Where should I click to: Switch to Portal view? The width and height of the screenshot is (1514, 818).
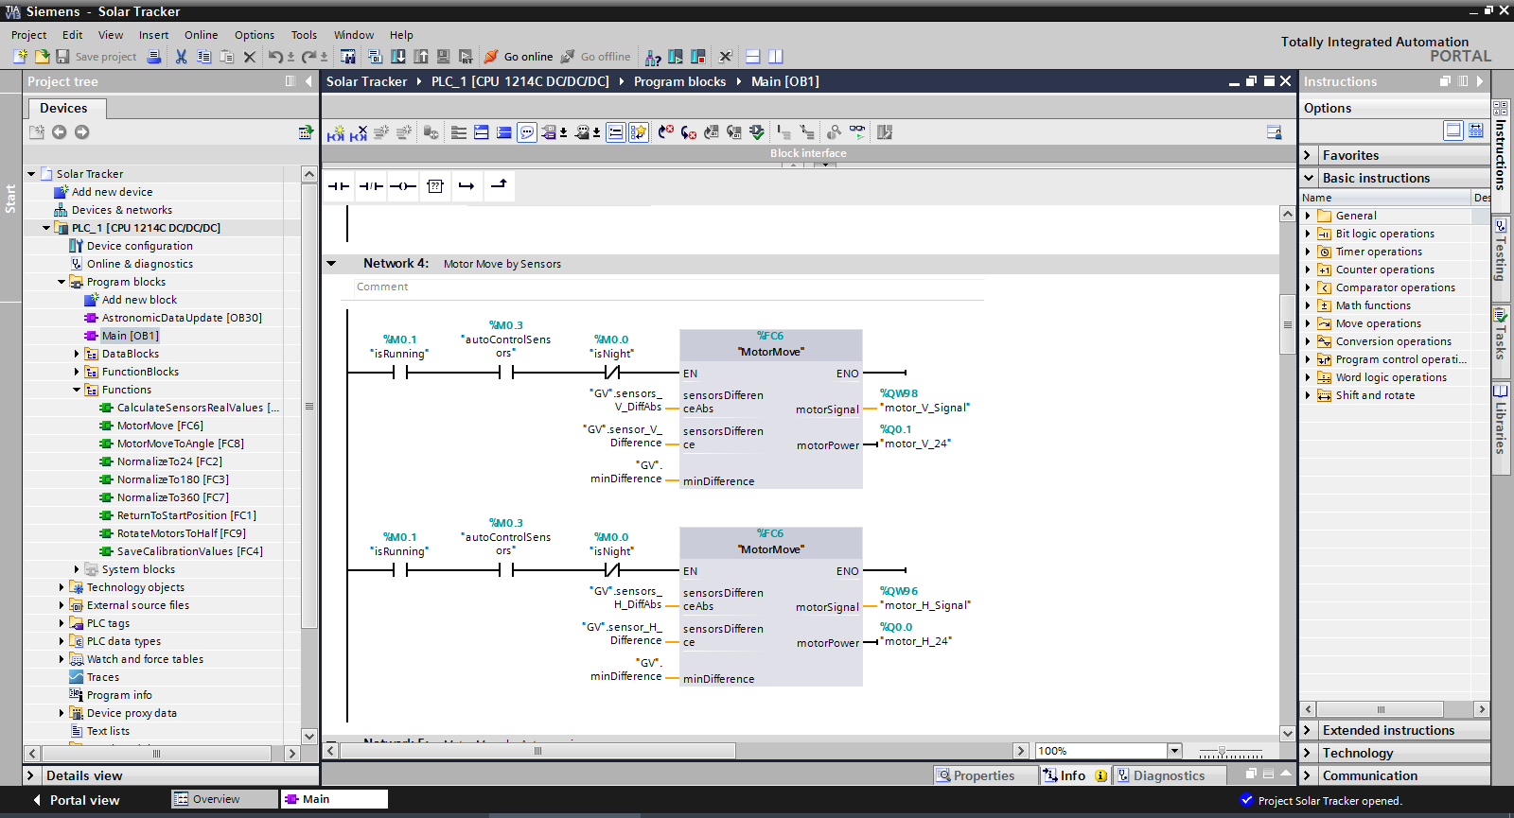[x=76, y=800]
